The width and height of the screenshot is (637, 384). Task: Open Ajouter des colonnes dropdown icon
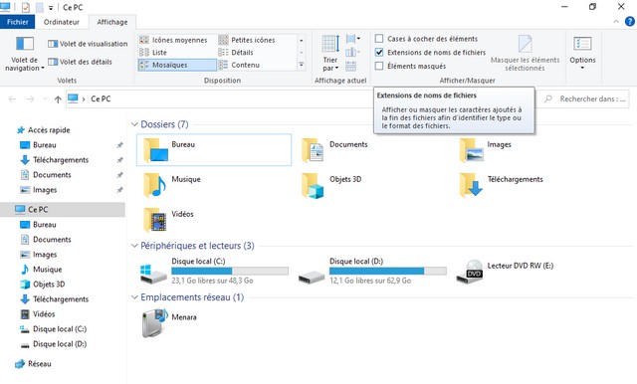[353, 53]
